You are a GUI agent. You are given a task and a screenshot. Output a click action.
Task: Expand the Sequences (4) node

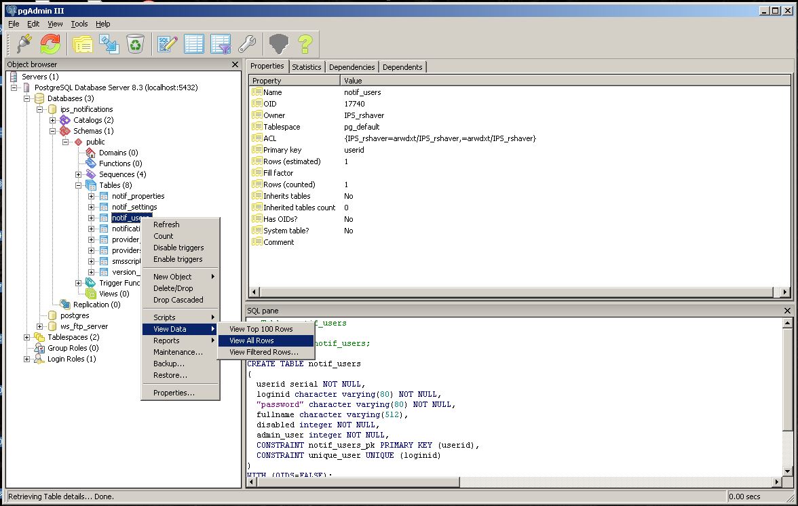(79, 174)
